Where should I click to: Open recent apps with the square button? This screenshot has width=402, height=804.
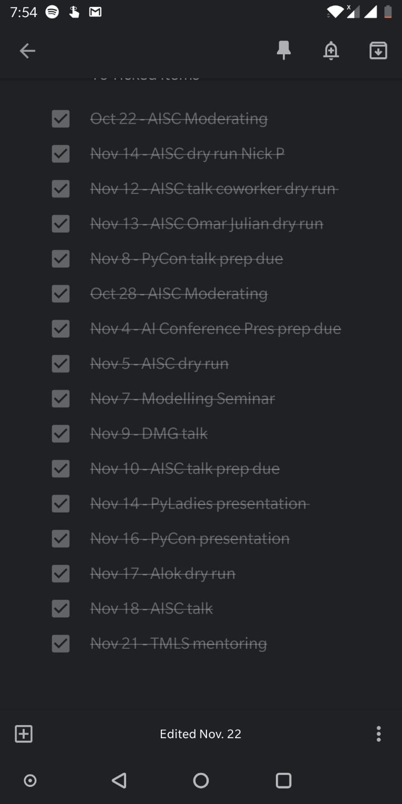(283, 780)
